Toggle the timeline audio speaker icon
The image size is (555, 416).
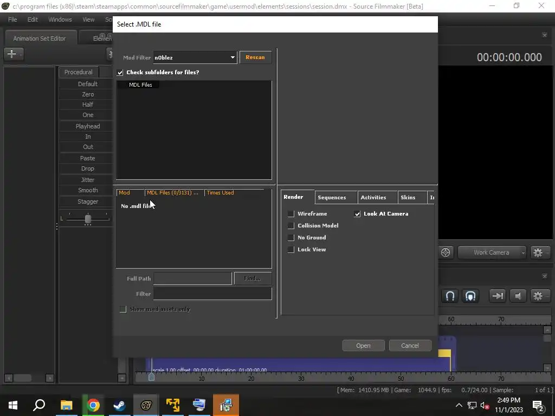[x=518, y=296]
